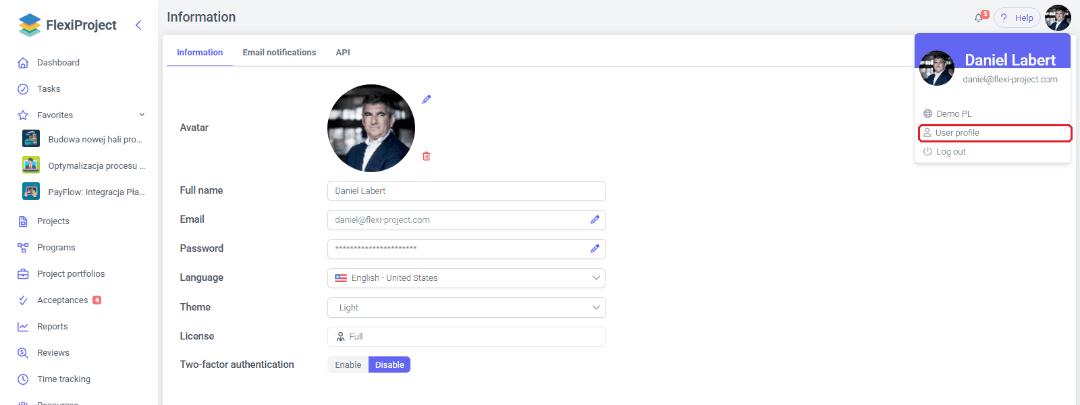Open the Theme dropdown set to Light
1080x405 pixels.
click(466, 307)
